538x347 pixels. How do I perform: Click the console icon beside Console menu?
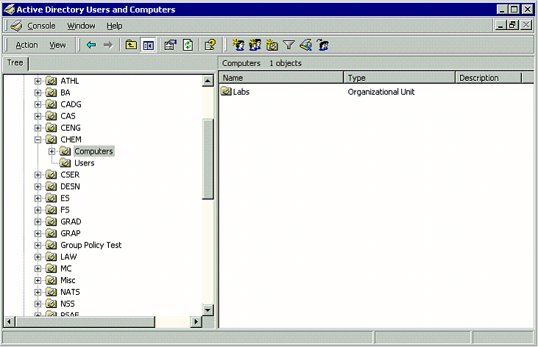[x=16, y=26]
